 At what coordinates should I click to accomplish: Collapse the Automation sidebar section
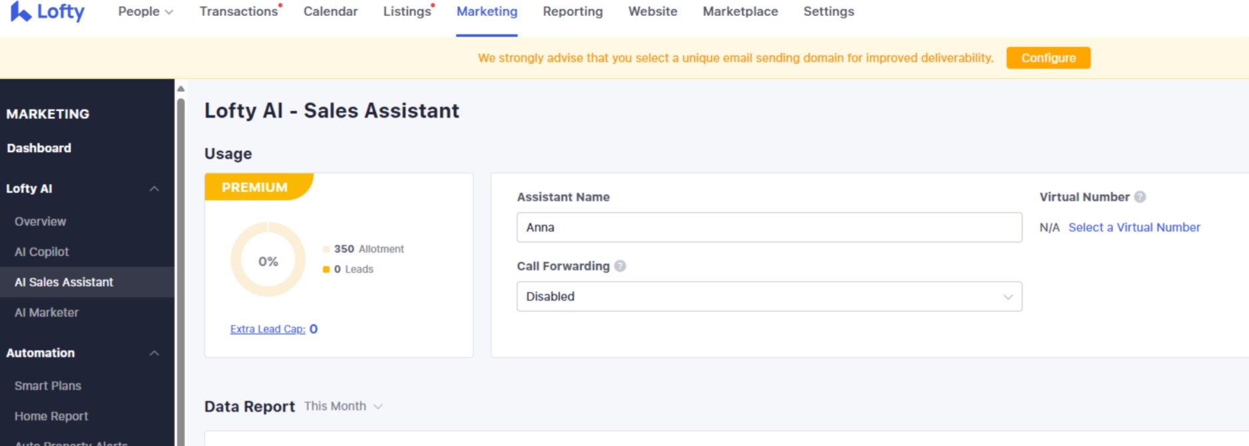[x=154, y=353]
